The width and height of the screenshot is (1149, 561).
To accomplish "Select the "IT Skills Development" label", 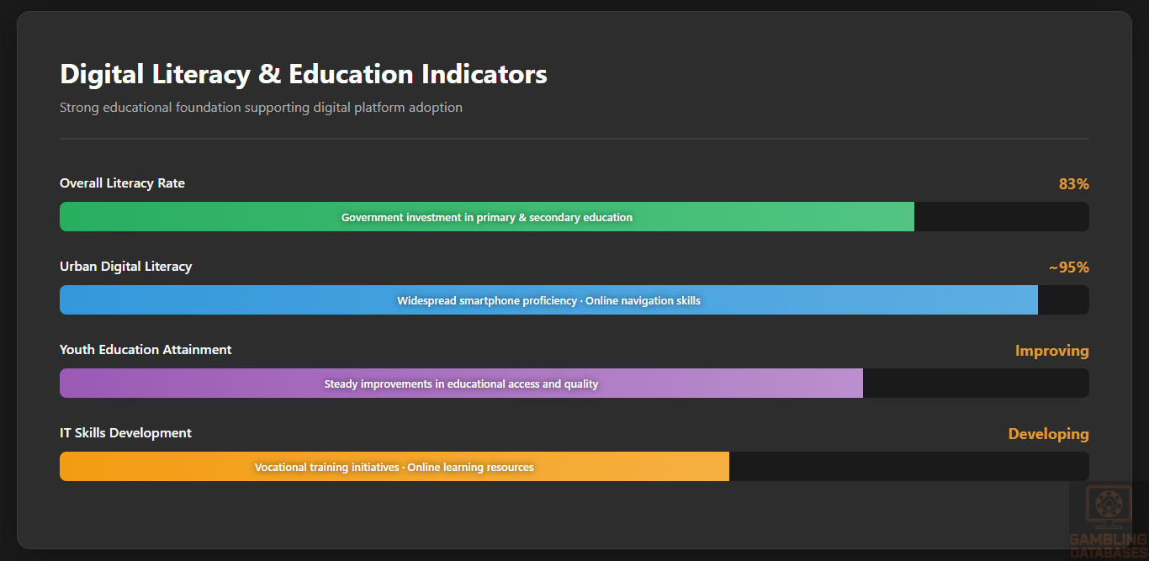I will [x=125, y=433].
